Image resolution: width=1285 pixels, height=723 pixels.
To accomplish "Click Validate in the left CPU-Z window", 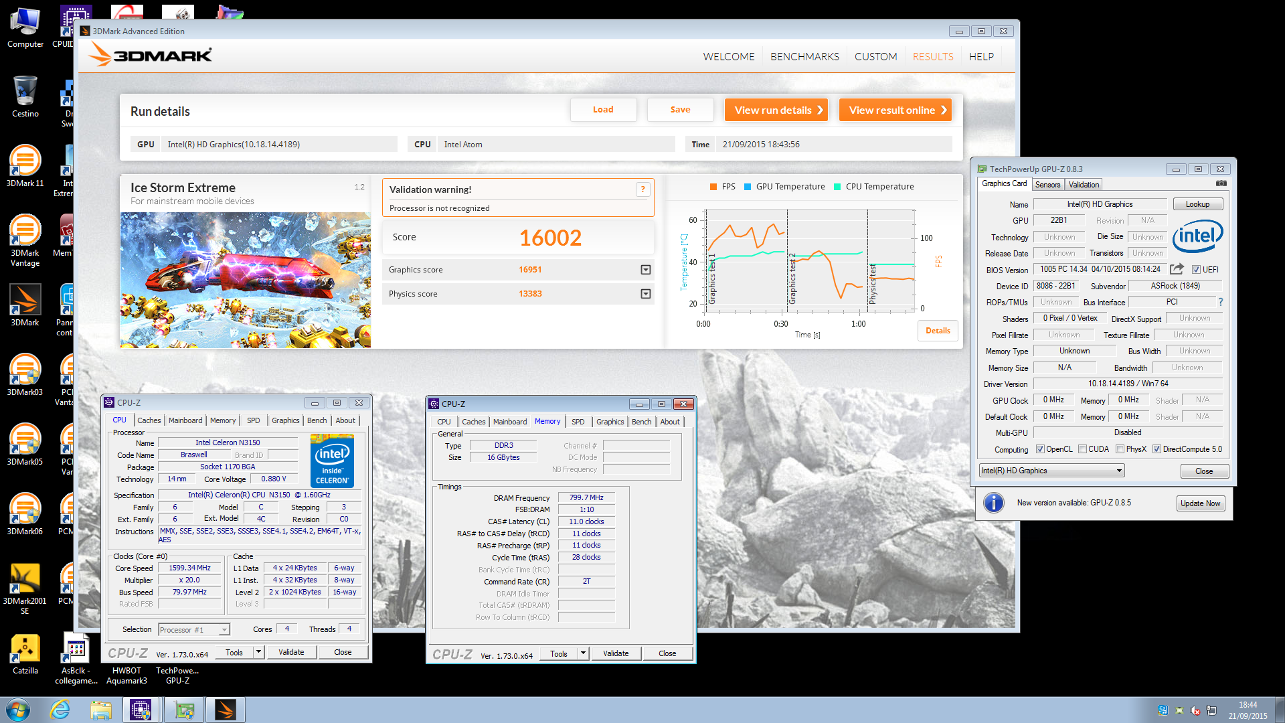I will pos(291,652).
